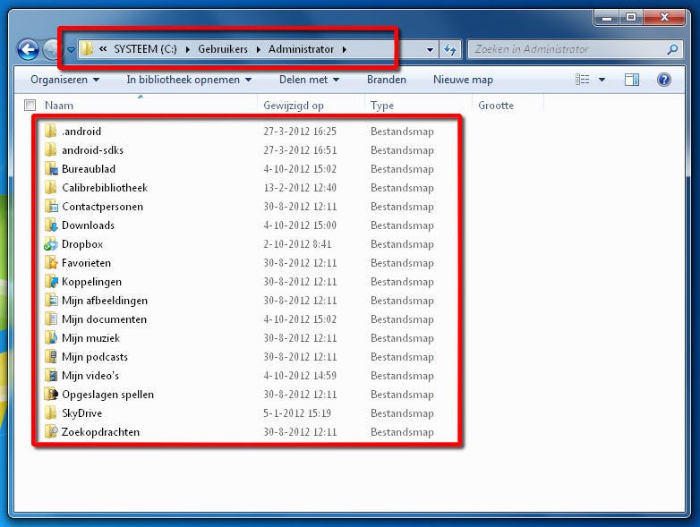Click Bestandsmap type in Calibrebibliotheek row

[402, 188]
